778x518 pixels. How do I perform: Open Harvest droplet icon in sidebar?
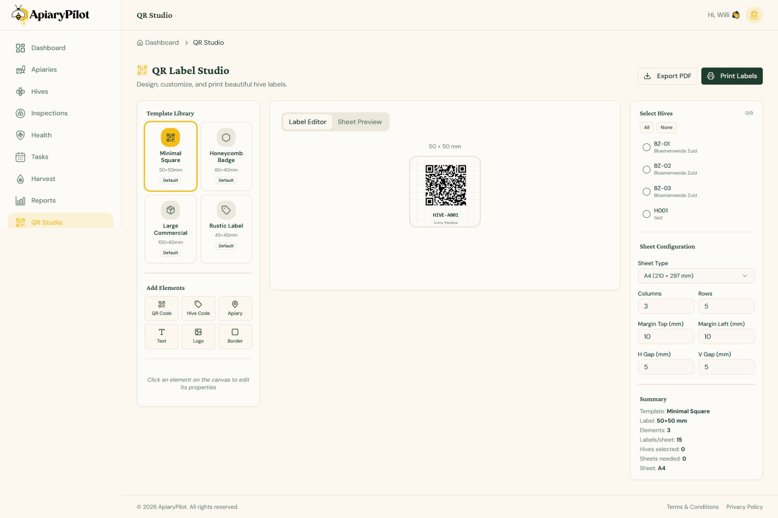click(20, 179)
